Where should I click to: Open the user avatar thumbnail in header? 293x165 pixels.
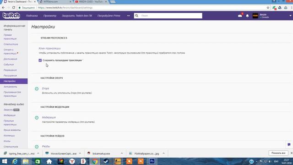tap(255, 16)
